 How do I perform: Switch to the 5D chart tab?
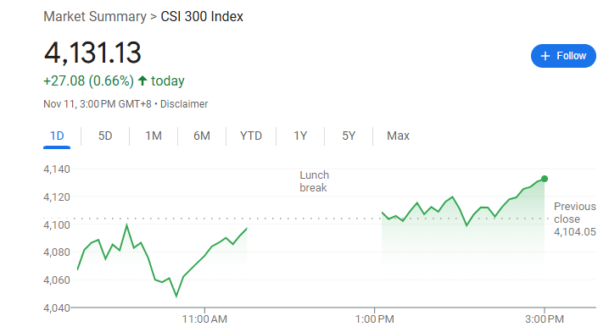tap(105, 136)
